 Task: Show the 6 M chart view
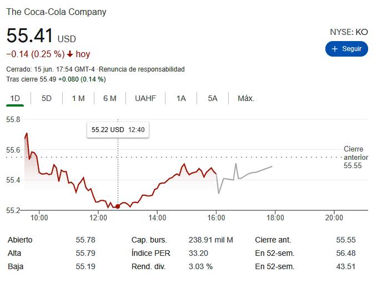click(x=110, y=98)
